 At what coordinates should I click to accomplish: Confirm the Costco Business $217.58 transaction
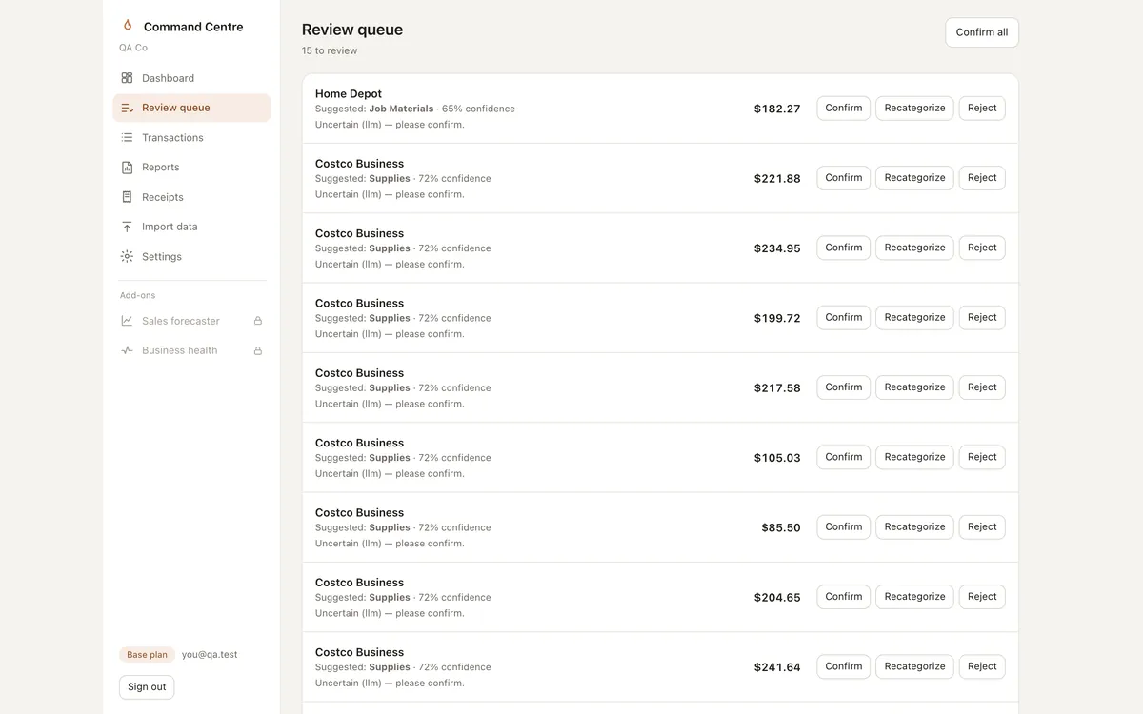[x=844, y=387]
